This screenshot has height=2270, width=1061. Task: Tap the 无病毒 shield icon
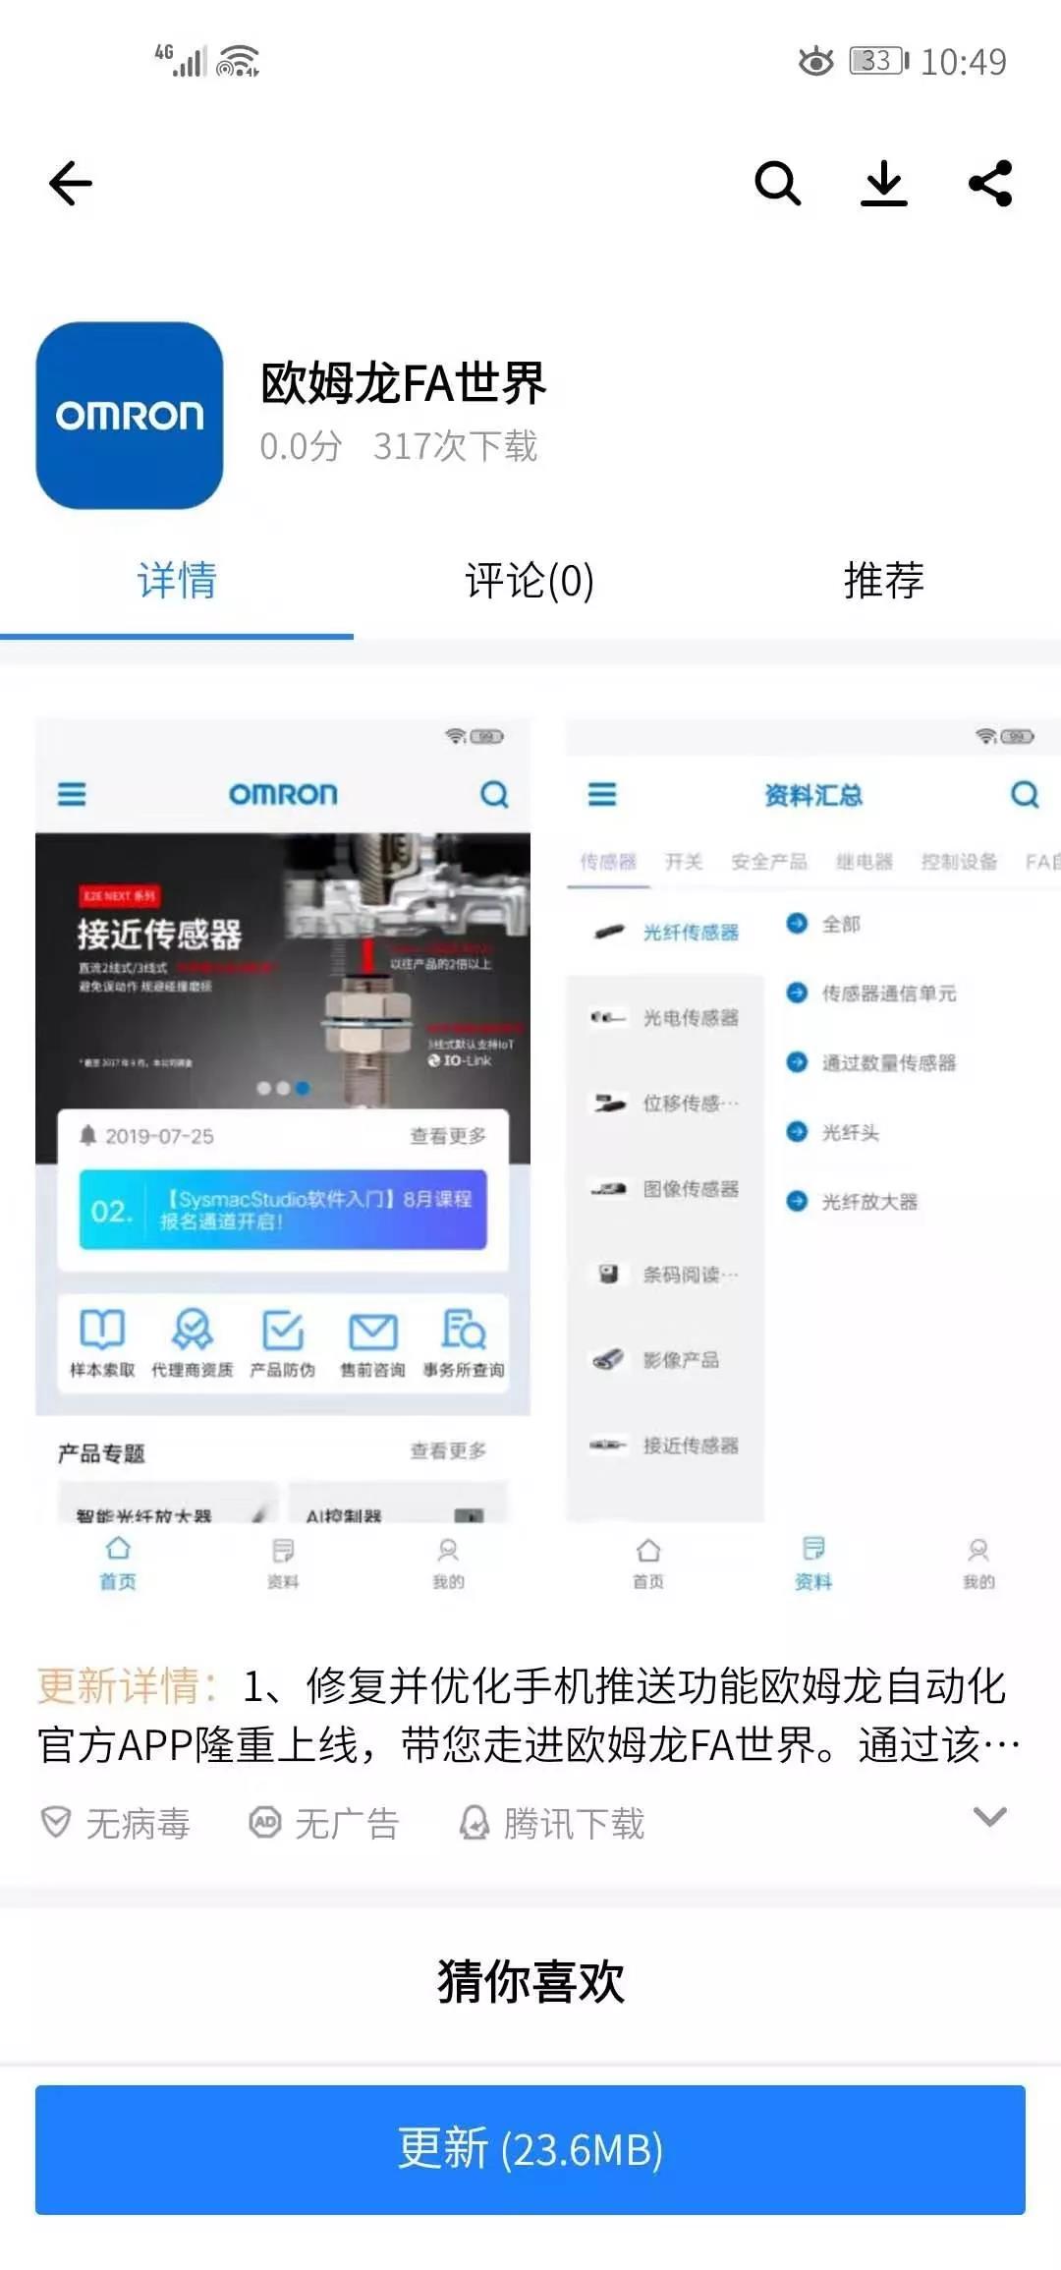pyautogui.click(x=56, y=1823)
